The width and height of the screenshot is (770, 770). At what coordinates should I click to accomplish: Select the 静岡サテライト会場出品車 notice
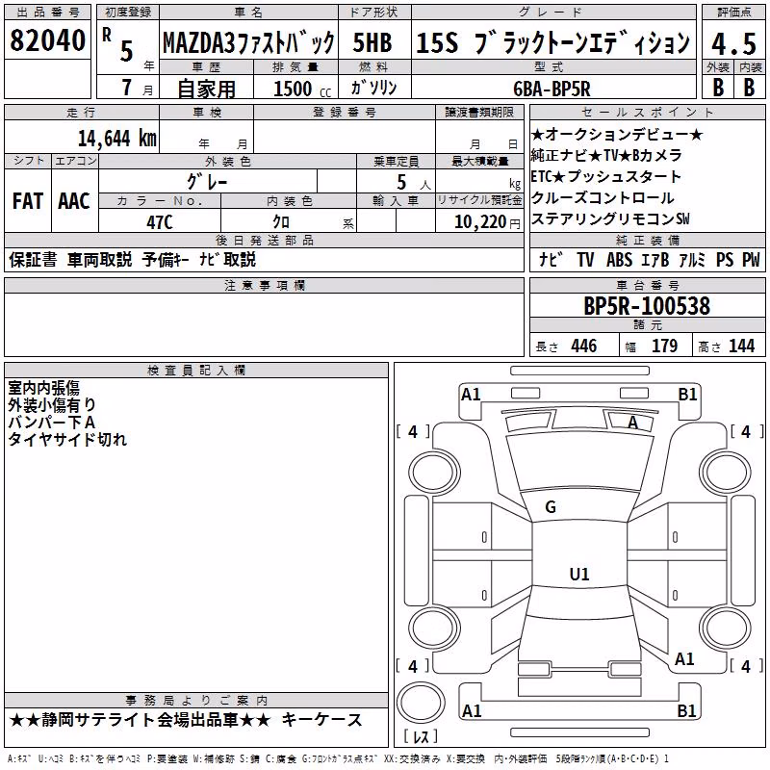click(140, 720)
